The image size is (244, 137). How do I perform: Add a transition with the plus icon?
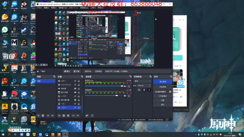[139, 90]
